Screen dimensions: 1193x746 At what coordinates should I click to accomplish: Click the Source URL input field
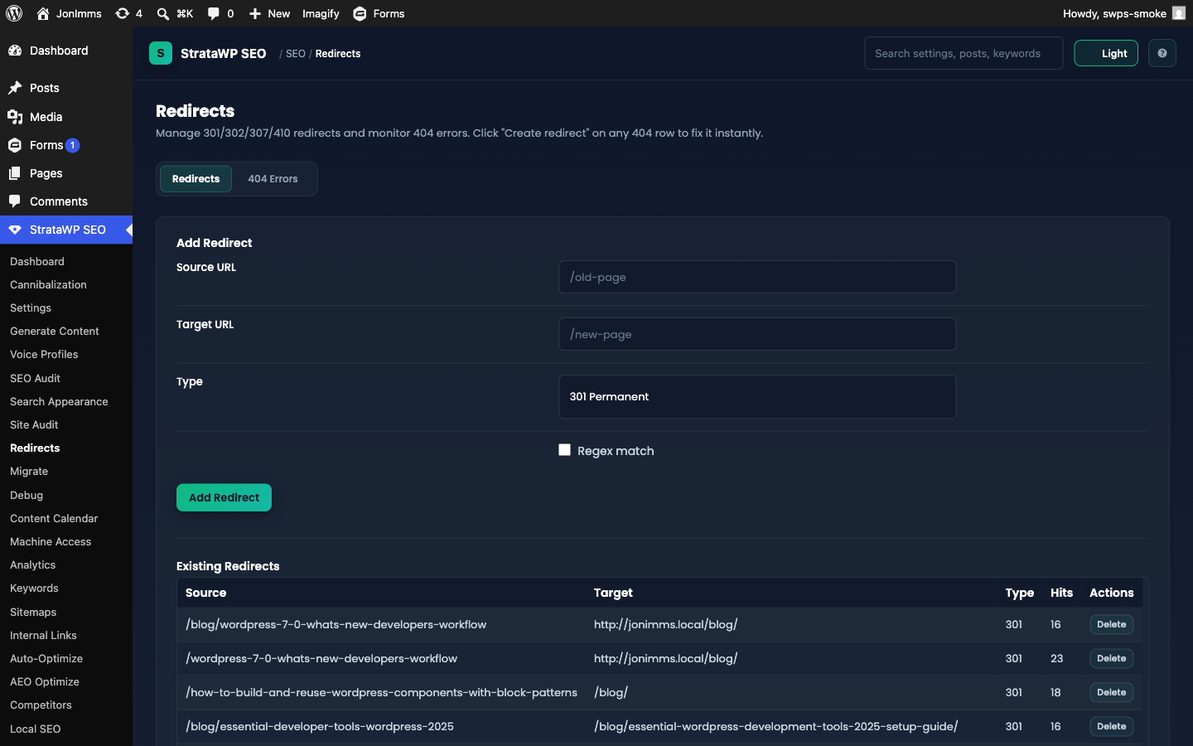pyautogui.click(x=757, y=277)
